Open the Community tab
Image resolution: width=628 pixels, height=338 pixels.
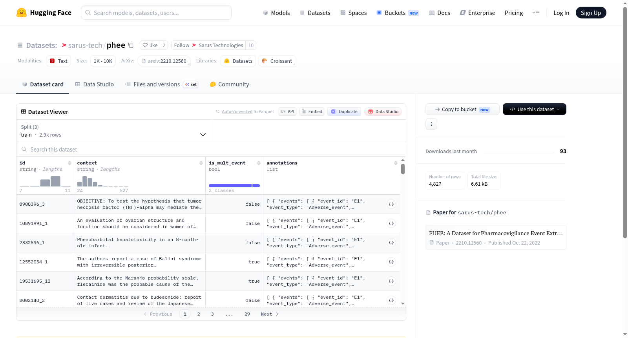coord(229,84)
